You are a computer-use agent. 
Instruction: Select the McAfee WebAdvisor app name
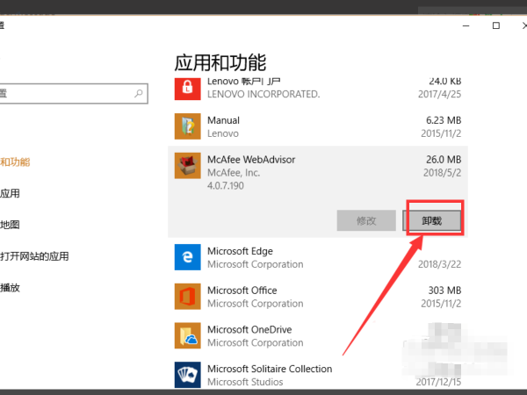[x=251, y=160]
